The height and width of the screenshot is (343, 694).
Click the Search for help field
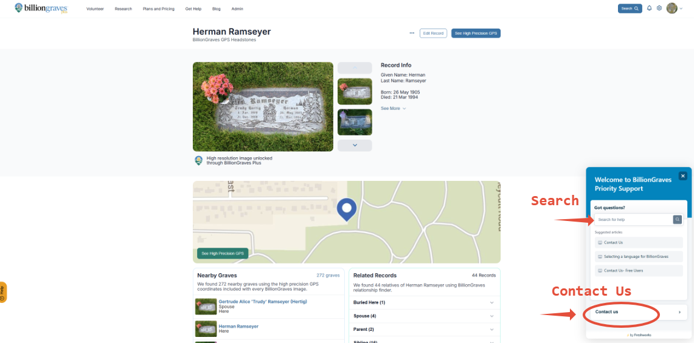click(633, 220)
